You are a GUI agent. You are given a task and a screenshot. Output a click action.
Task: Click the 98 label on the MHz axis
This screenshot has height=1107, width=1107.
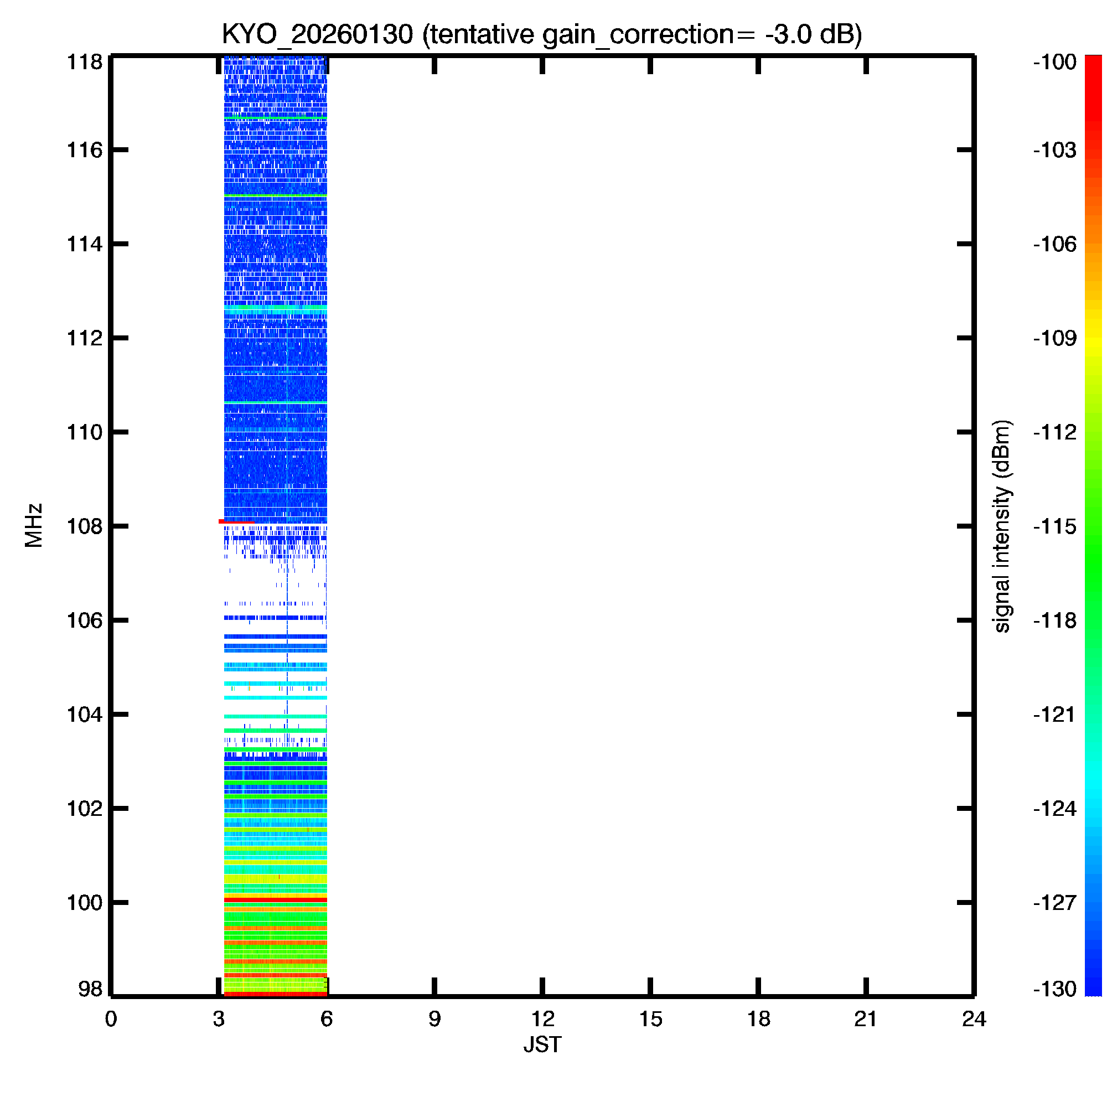[91, 989]
